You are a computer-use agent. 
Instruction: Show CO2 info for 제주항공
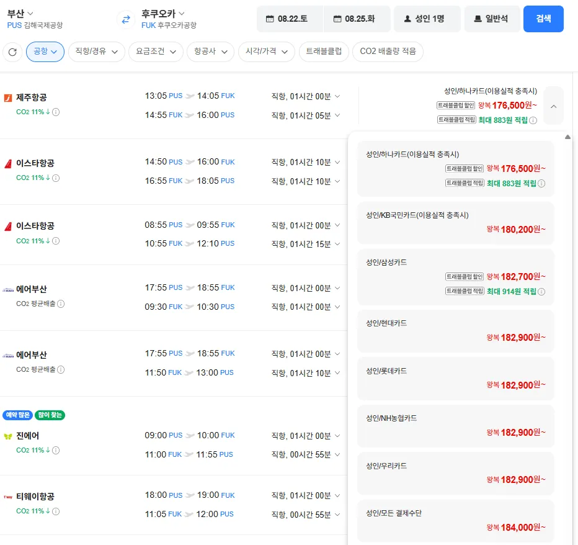click(56, 112)
